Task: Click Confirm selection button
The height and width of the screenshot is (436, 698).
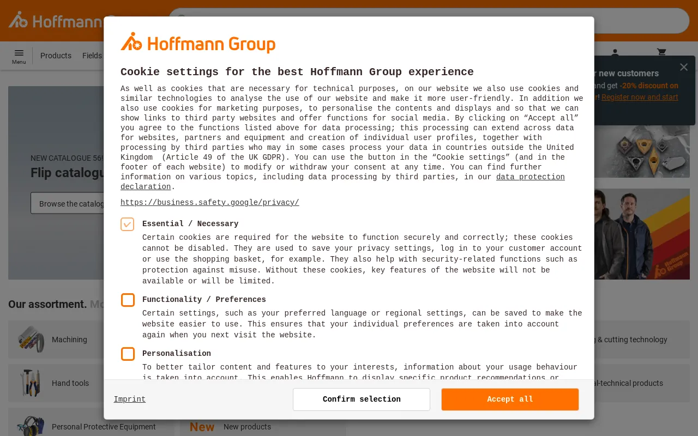Action: pyautogui.click(x=362, y=399)
